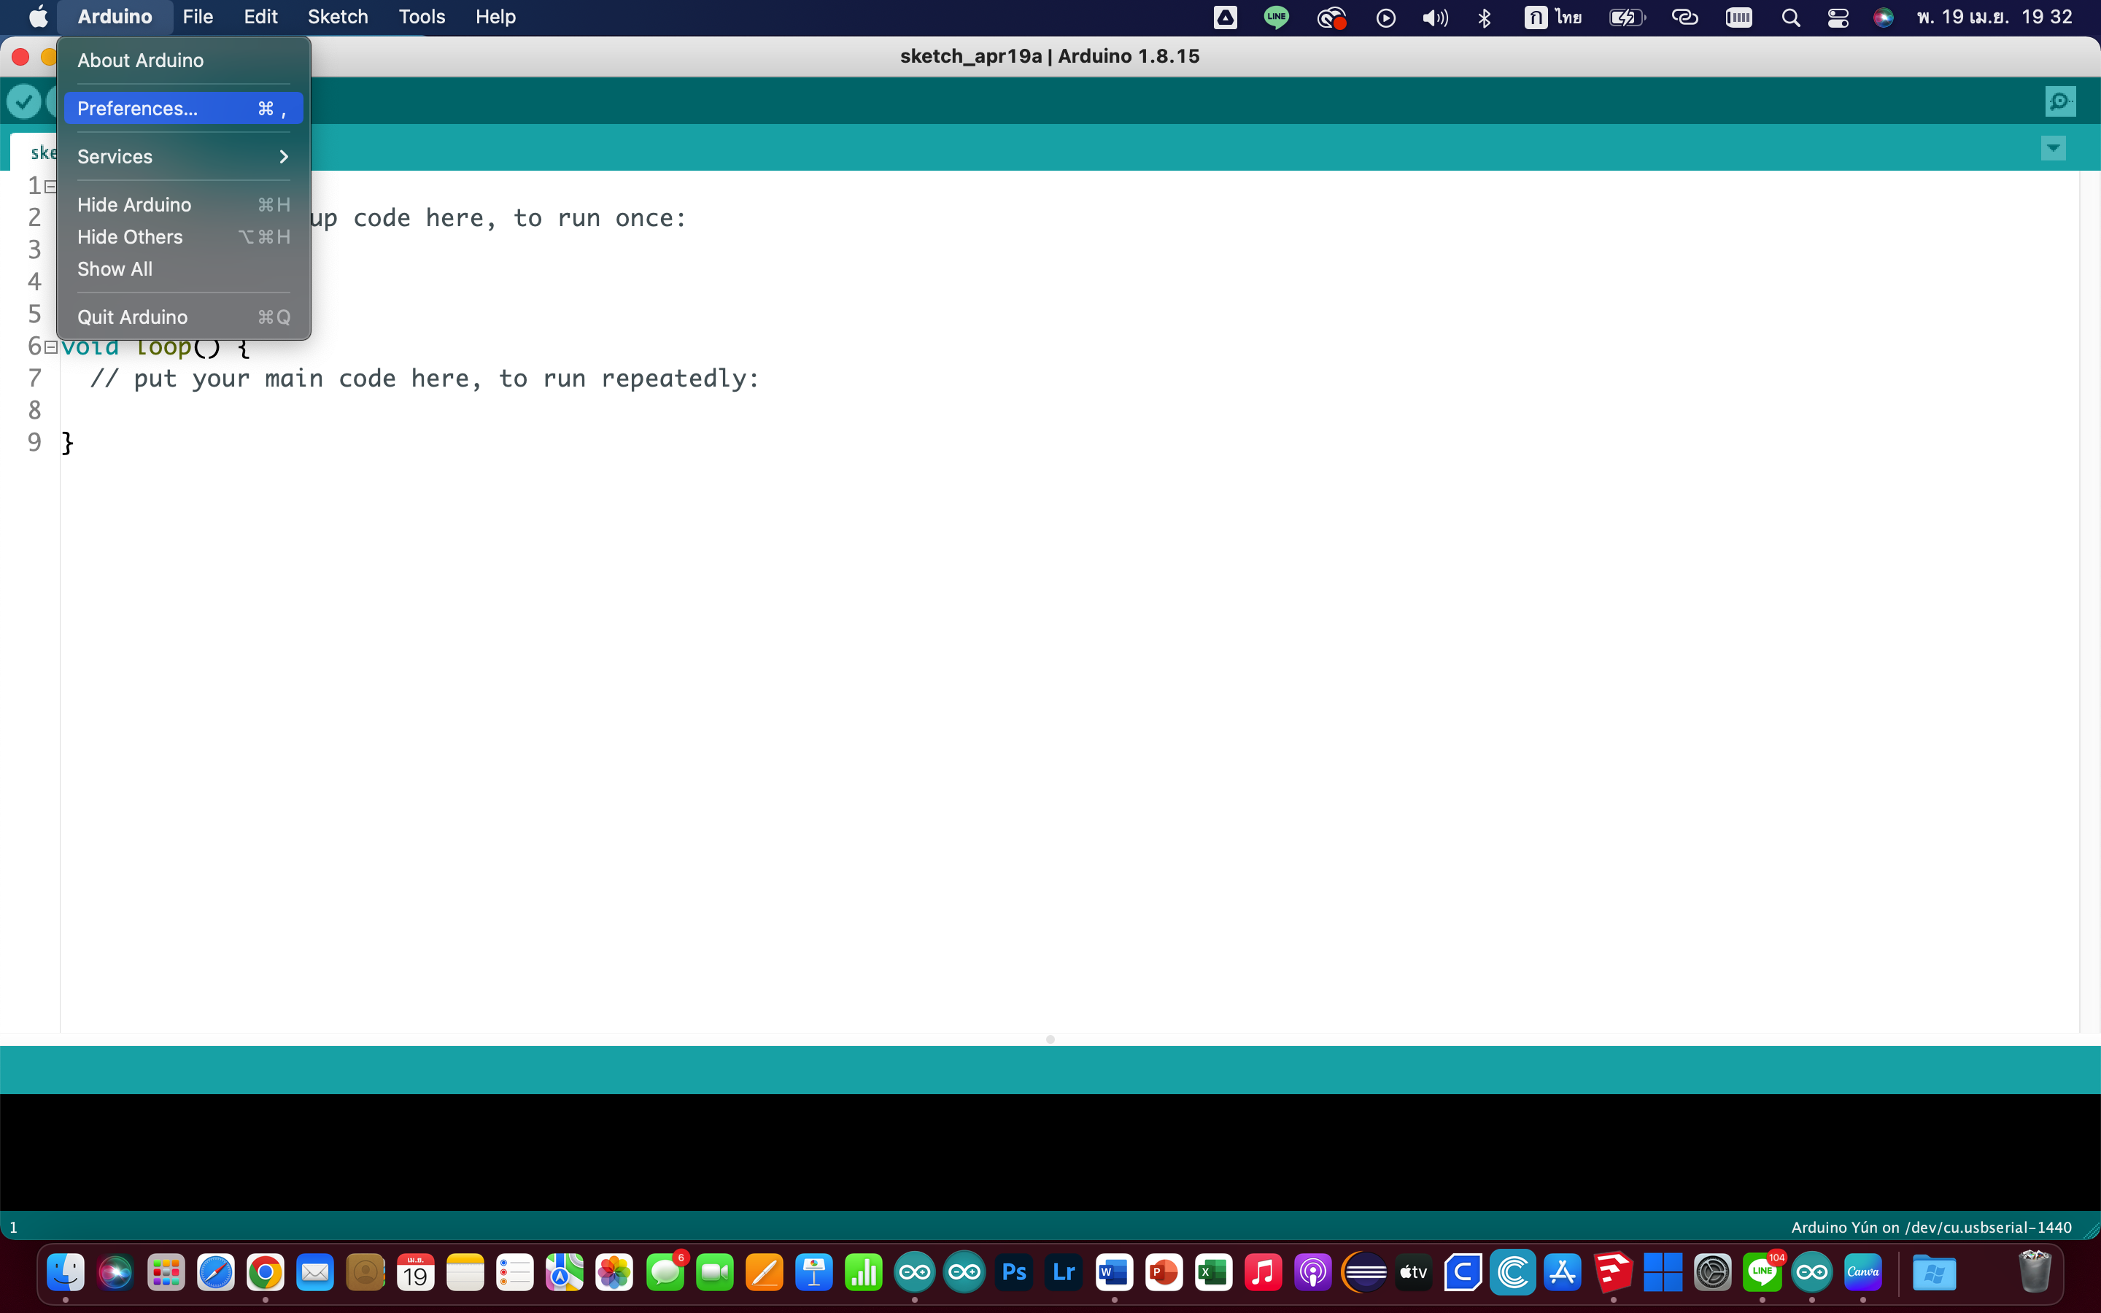Screen dimensions: 2101x1313
Task: Open Spotlight search magnifier
Action: pyautogui.click(x=1790, y=18)
